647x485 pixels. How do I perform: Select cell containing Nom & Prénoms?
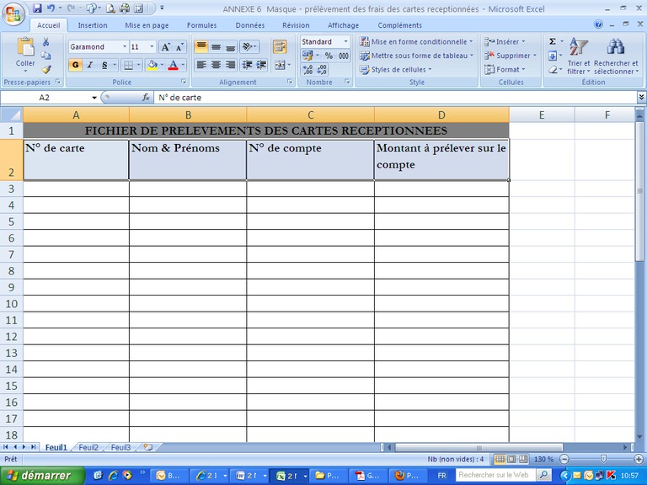pyautogui.click(x=187, y=159)
